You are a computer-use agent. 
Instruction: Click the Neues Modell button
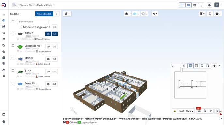(x=44, y=14)
